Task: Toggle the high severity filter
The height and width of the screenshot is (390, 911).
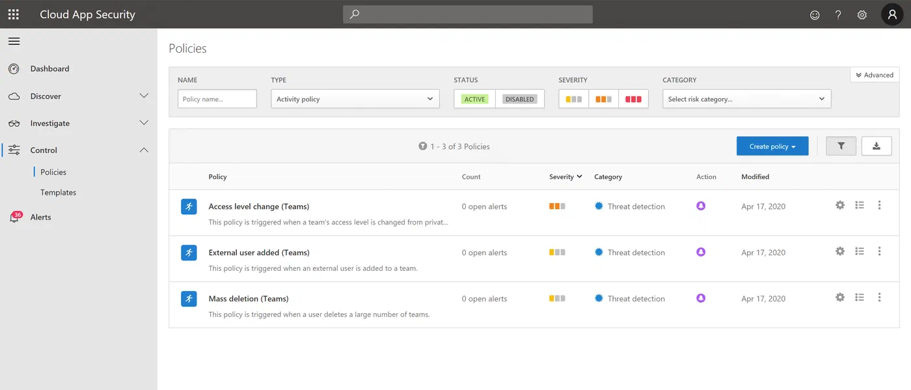Action: pos(634,99)
